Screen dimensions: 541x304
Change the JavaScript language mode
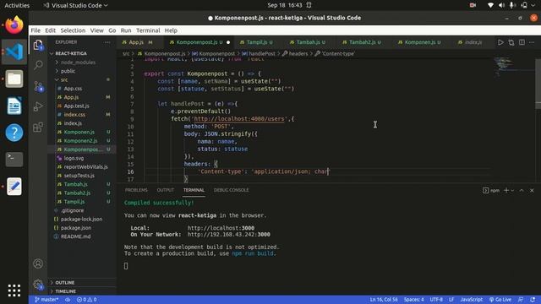tap(472, 300)
